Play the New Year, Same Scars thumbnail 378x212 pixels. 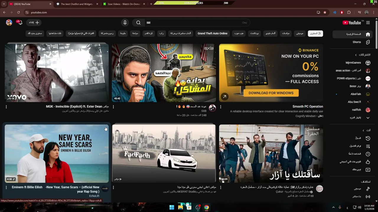[x=57, y=154]
